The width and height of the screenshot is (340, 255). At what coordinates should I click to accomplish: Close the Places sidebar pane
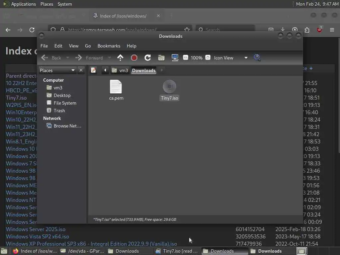point(81,70)
